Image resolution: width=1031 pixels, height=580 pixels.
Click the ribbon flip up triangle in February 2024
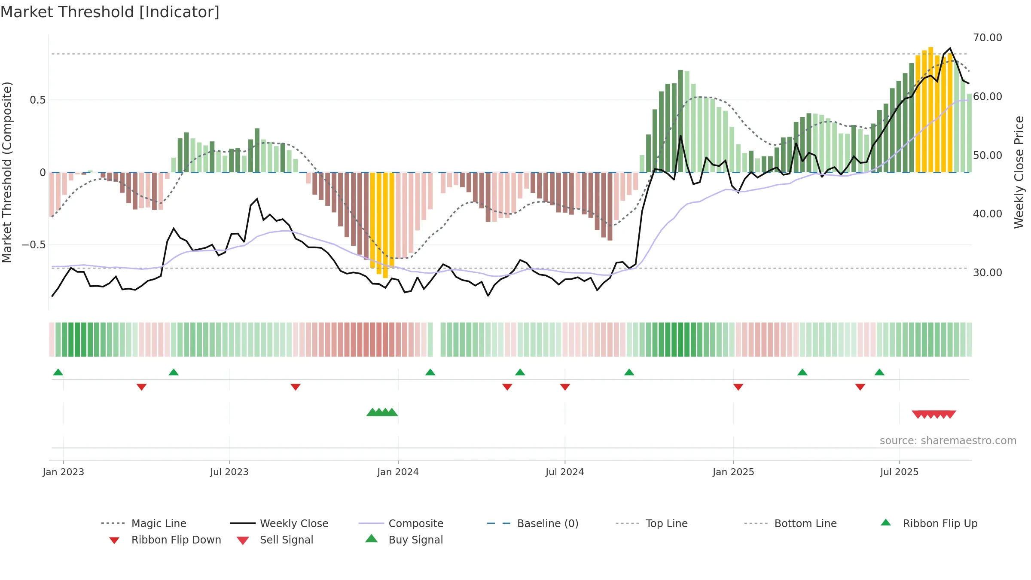click(x=430, y=372)
